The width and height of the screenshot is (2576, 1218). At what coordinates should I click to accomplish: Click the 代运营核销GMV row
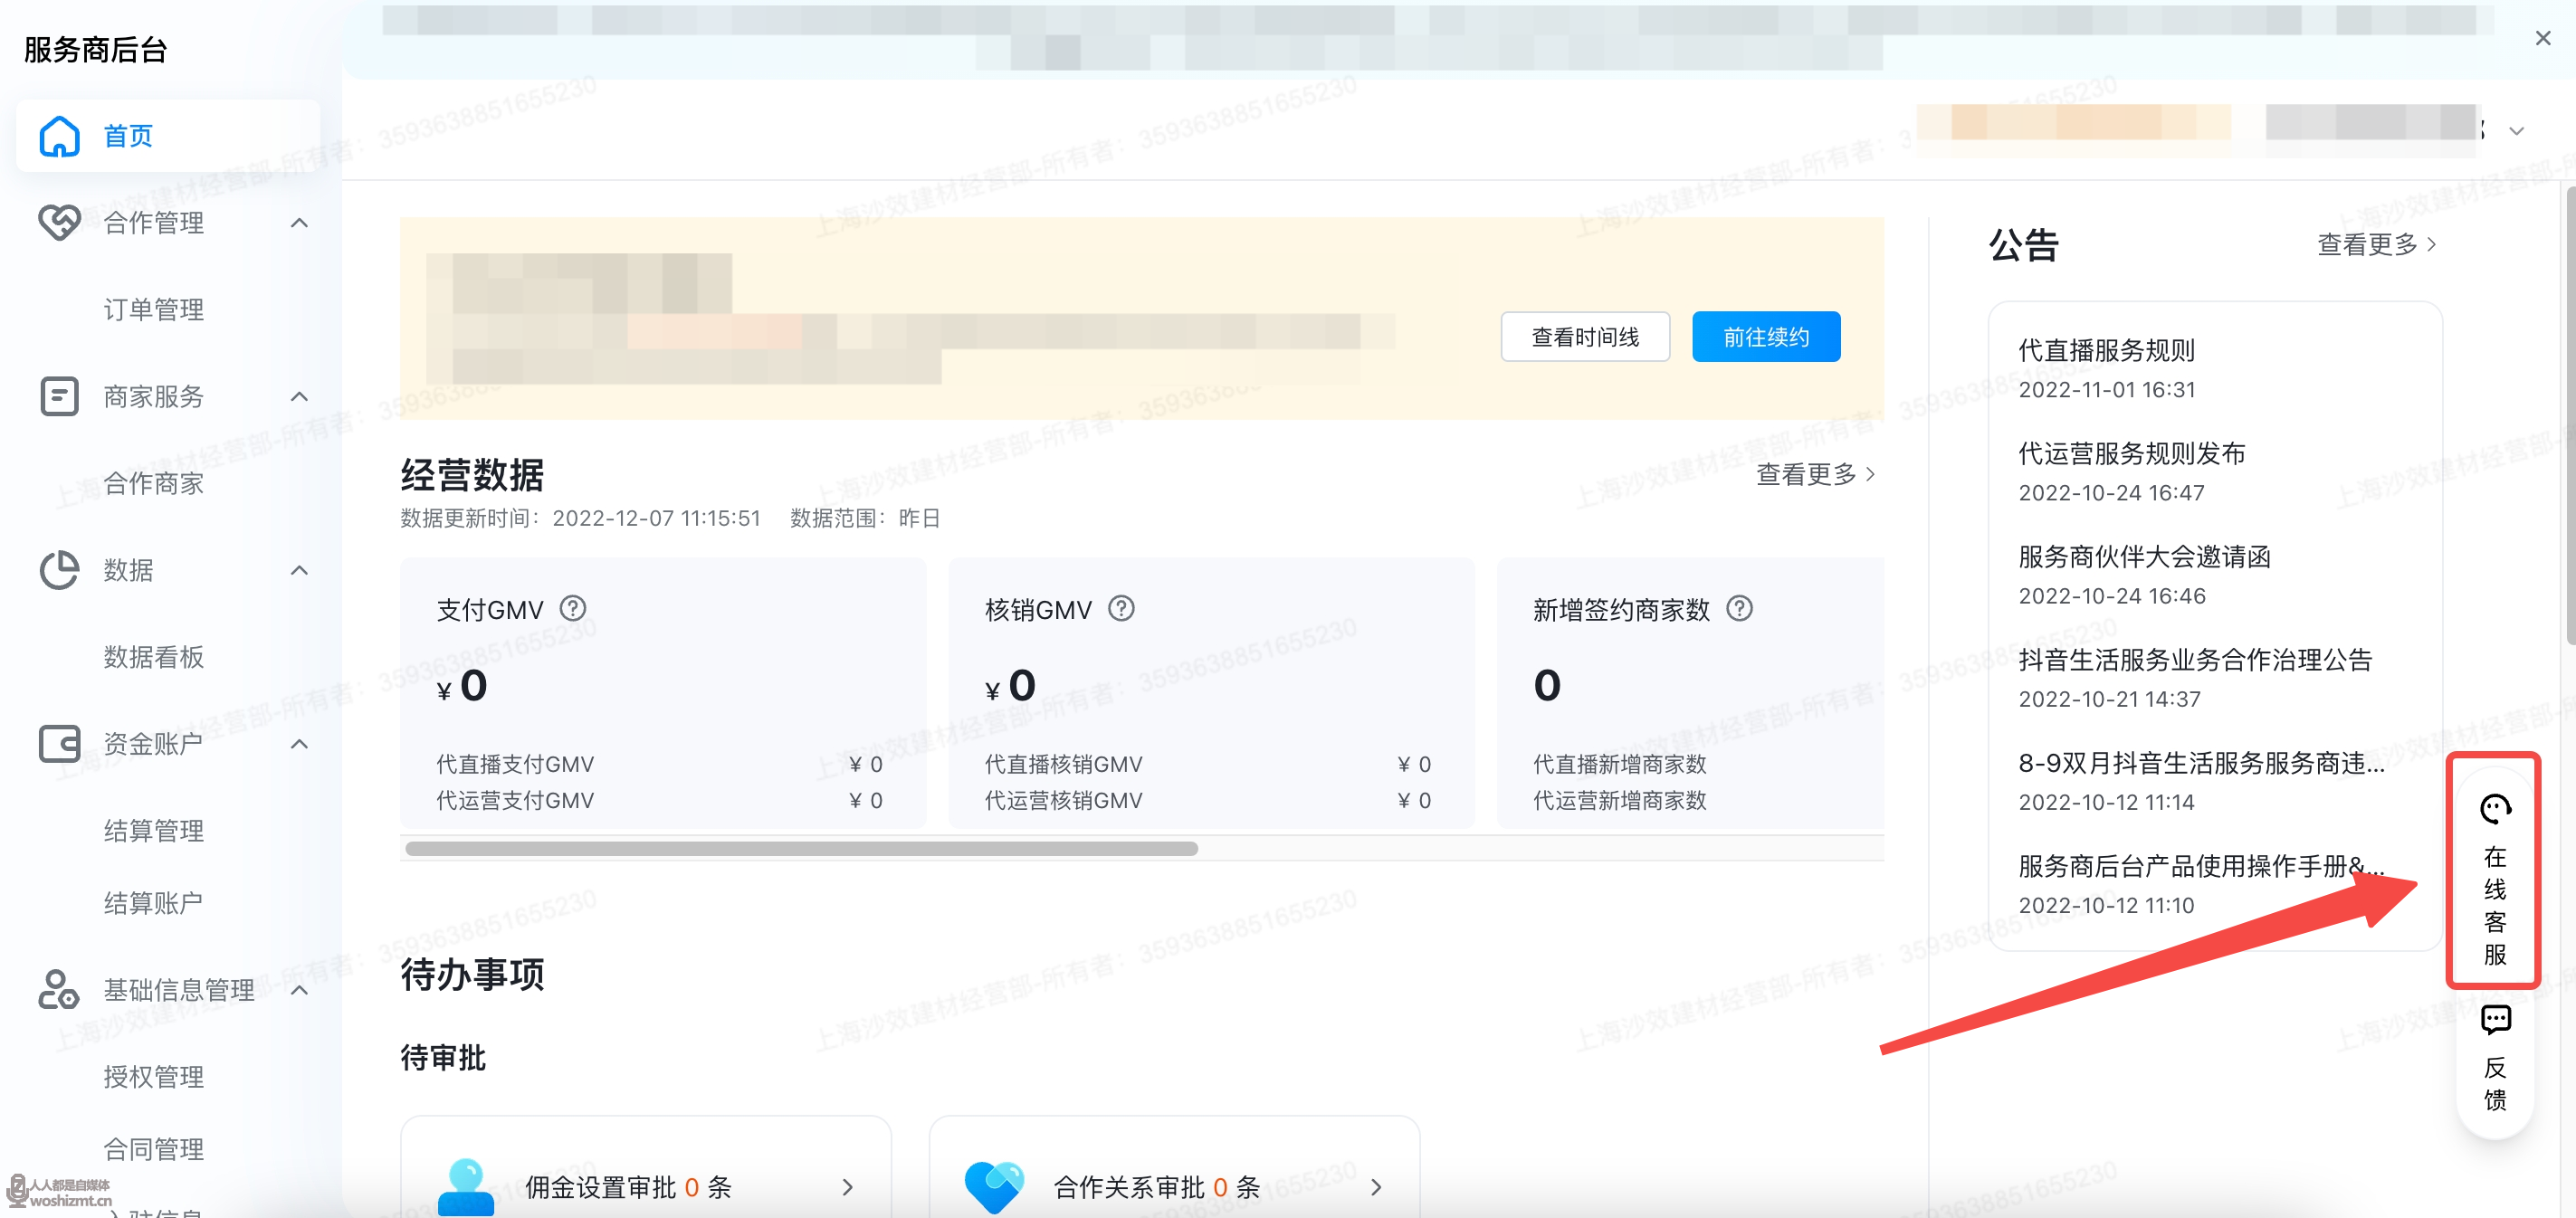click(1207, 800)
